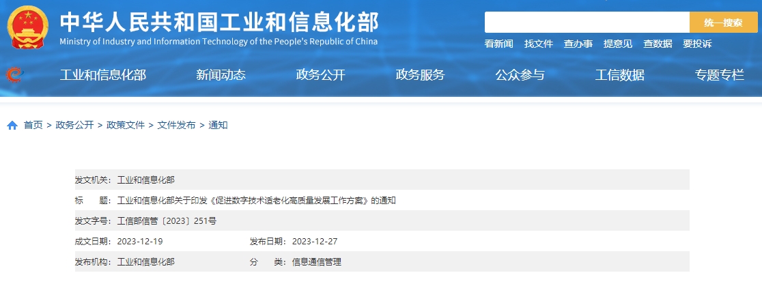Click 文件发布 in the breadcrumb trail
The height and width of the screenshot is (286, 762).
176,125
